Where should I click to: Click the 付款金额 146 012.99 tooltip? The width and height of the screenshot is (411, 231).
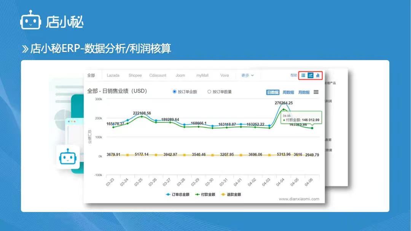click(301, 118)
